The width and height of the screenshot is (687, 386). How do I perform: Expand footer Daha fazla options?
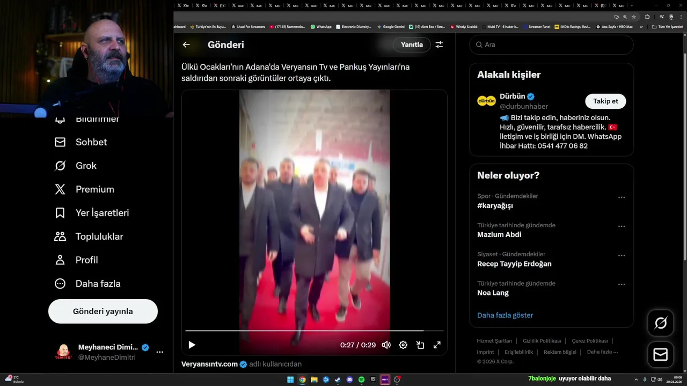[602, 352]
